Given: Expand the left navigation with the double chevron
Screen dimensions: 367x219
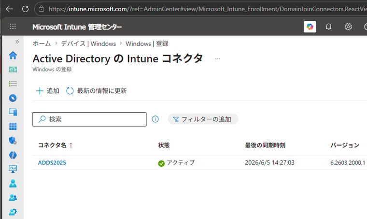Looking at the screenshot, I should click(17, 42).
